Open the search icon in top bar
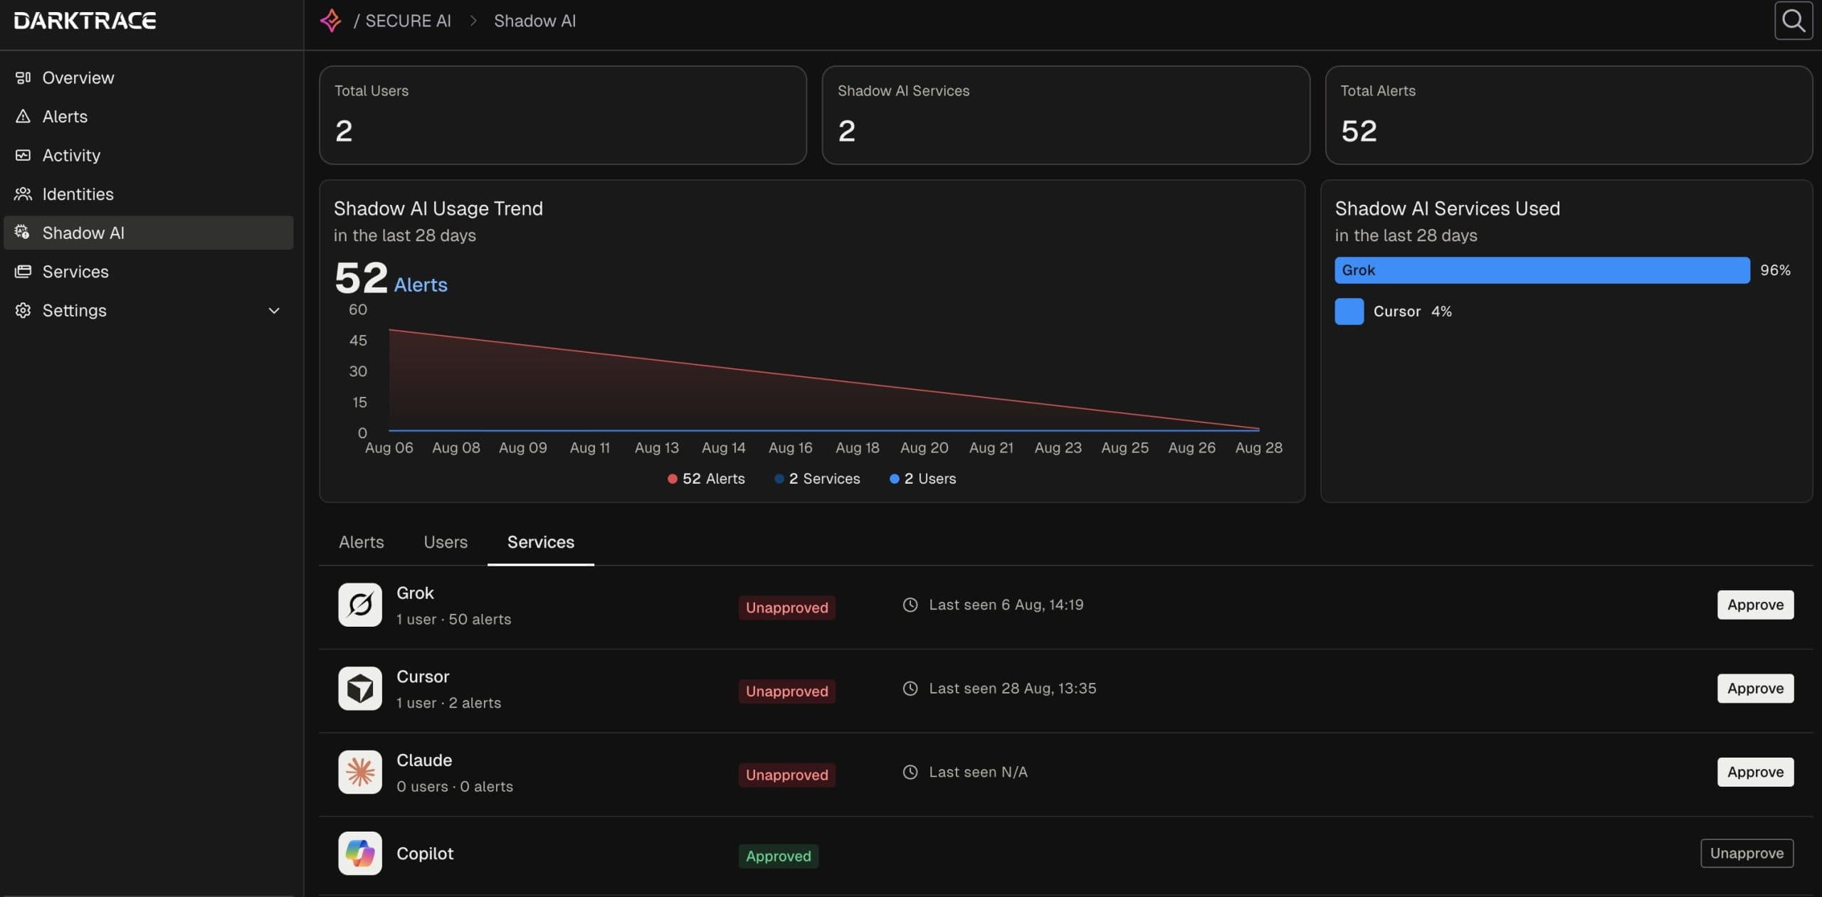 (1793, 21)
